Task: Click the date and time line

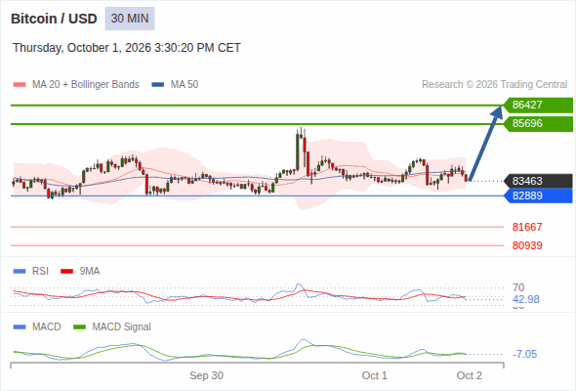Action: [x=127, y=48]
